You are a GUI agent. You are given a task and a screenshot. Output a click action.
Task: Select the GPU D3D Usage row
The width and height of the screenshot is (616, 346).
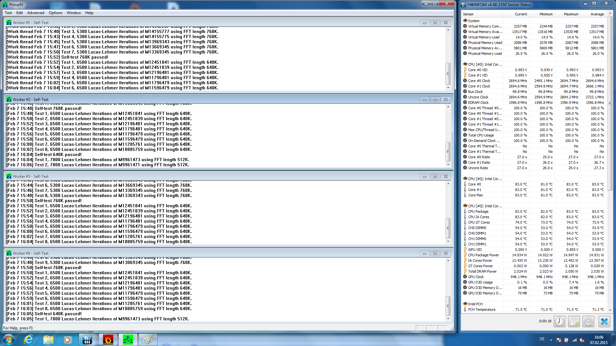(x=534, y=282)
